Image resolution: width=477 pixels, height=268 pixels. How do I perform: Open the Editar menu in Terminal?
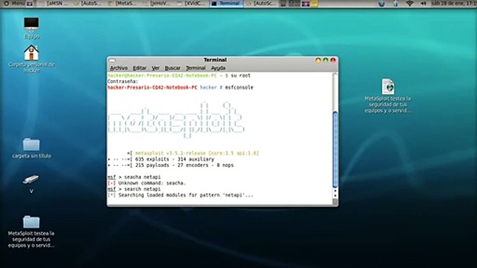click(140, 68)
